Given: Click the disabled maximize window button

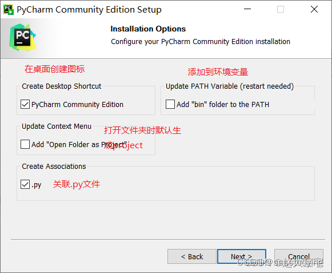Looking at the screenshot, I should click(x=281, y=9).
